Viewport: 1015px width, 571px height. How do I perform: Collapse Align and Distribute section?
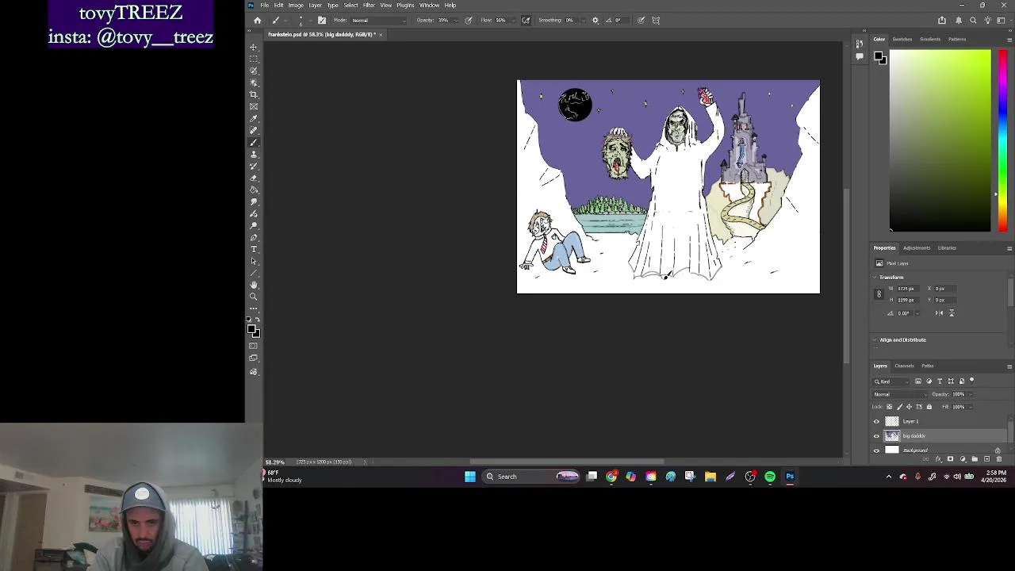point(875,339)
